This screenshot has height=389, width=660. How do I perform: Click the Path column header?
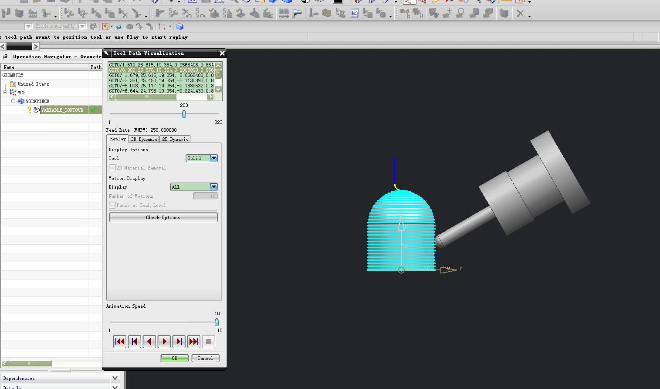click(96, 67)
